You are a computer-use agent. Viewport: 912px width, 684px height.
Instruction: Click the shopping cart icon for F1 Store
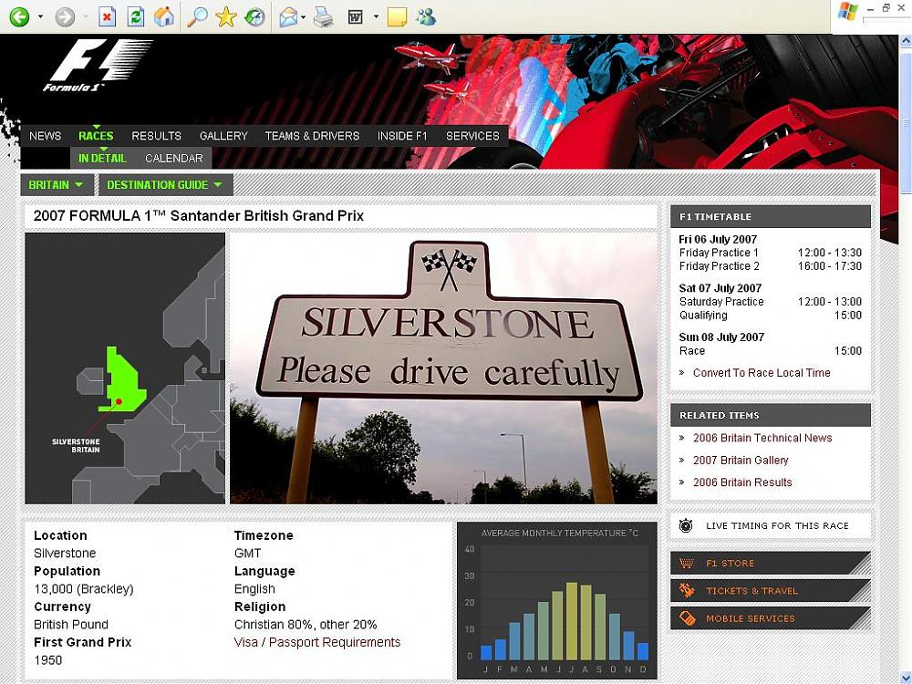687,563
